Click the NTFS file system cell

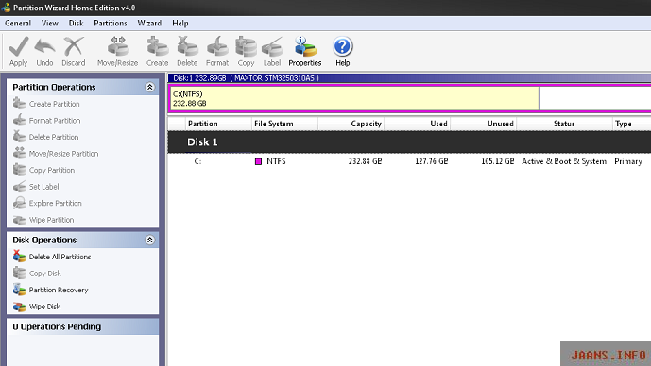276,161
